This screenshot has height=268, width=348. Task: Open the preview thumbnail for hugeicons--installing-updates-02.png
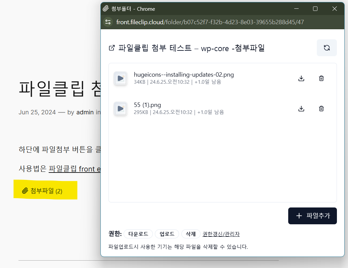click(x=120, y=78)
